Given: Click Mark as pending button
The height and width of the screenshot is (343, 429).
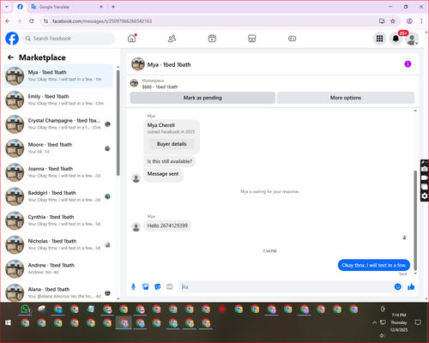Looking at the screenshot, I should pyautogui.click(x=202, y=98).
